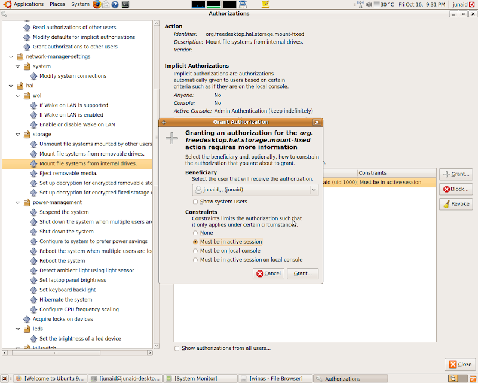The image size is (478, 383).
Task: Collapse the wol tree node
Action: tap(18, 96)
